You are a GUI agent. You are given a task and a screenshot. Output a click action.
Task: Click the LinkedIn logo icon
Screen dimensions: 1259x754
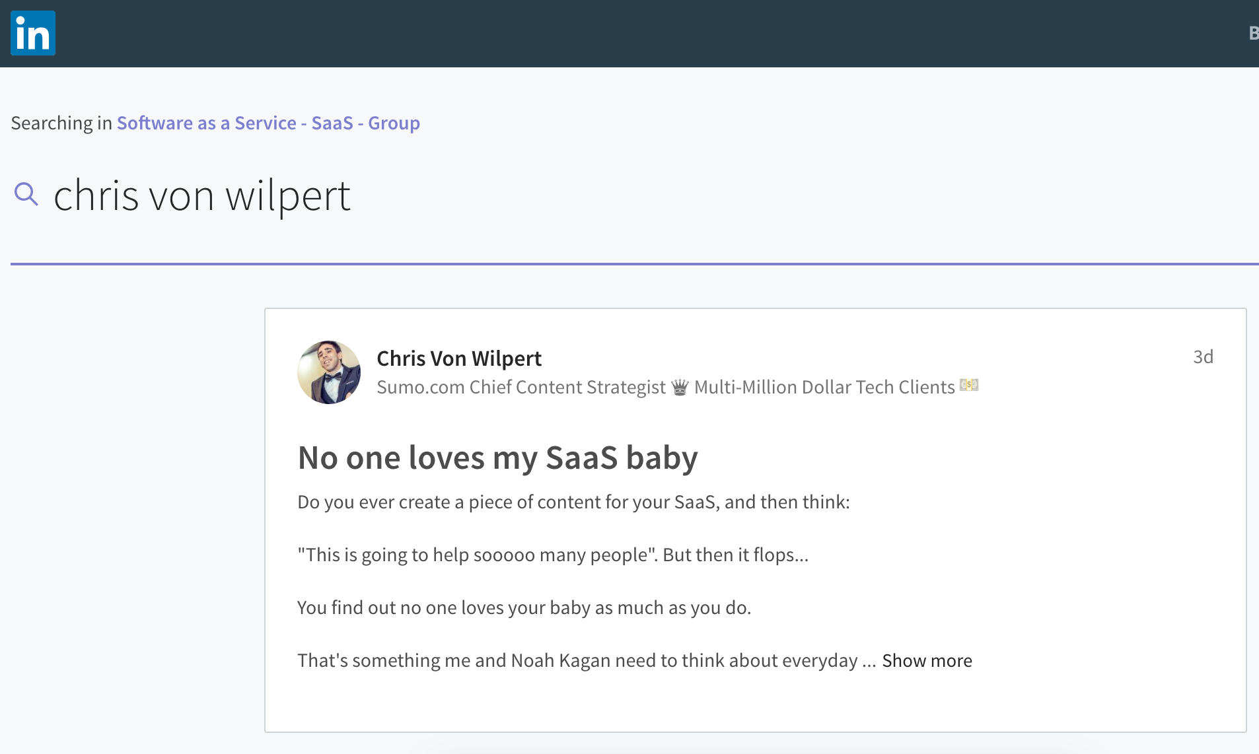[x=33, y=33]
